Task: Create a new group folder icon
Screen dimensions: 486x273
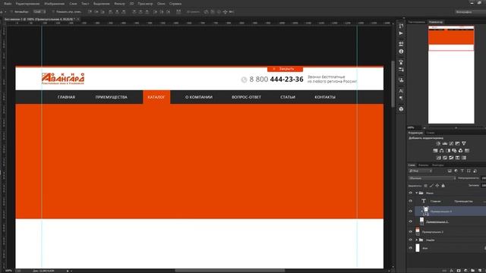Action: (x=472, y=271)
